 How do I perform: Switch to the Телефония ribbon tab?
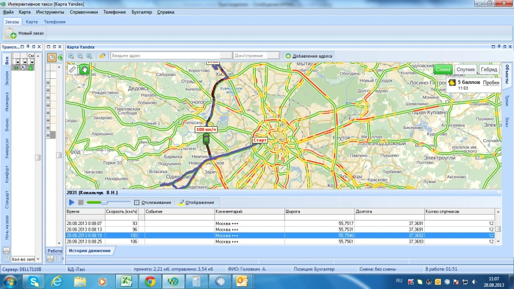pyautogui.click(x=55, y=22)
